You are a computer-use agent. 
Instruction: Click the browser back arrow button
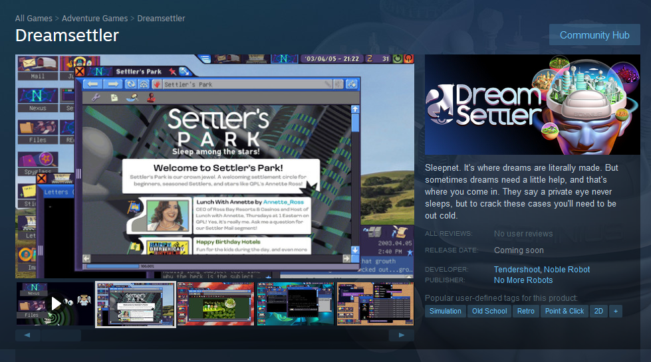click(92, 84)
